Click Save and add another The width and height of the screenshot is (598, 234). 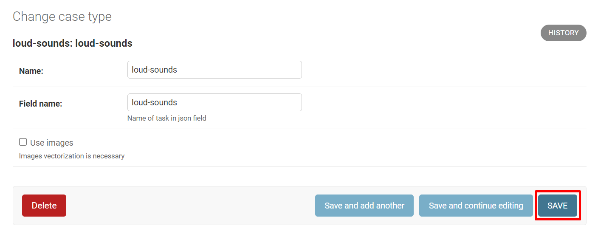(x=364, y=206)
